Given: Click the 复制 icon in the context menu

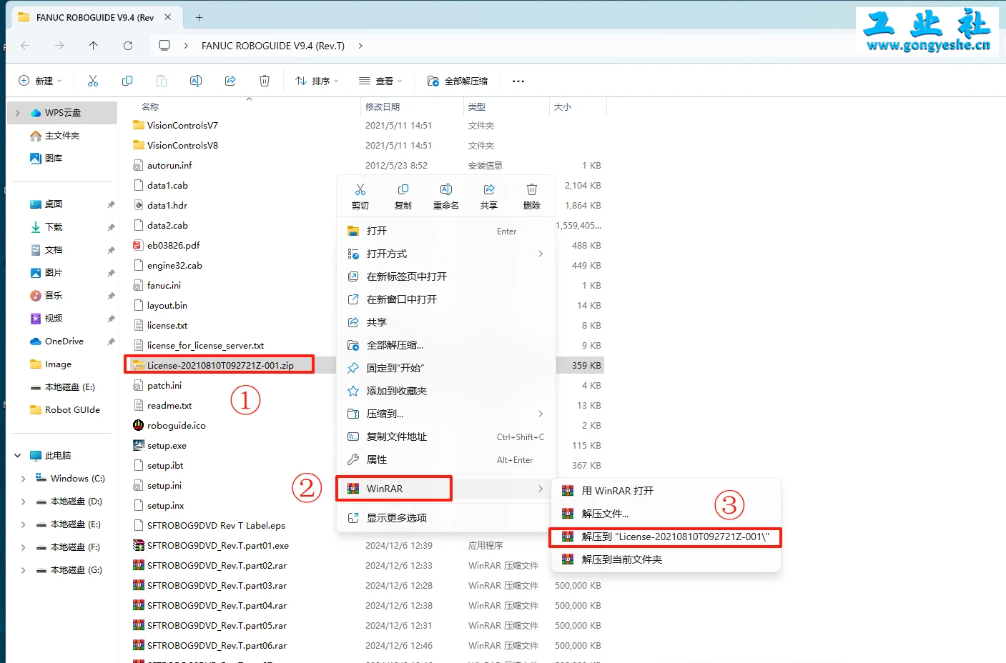Looking at the screenshot, I should 403,189.
